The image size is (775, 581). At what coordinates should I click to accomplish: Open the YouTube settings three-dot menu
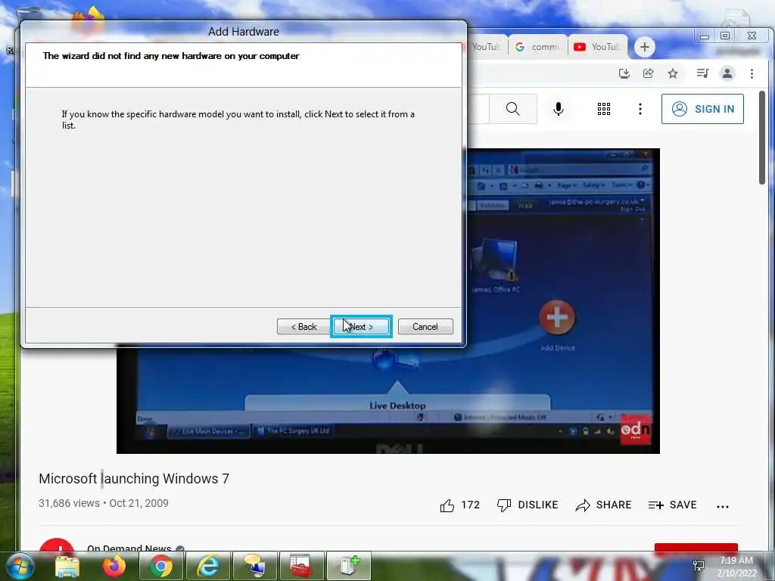tap(640, 109)
